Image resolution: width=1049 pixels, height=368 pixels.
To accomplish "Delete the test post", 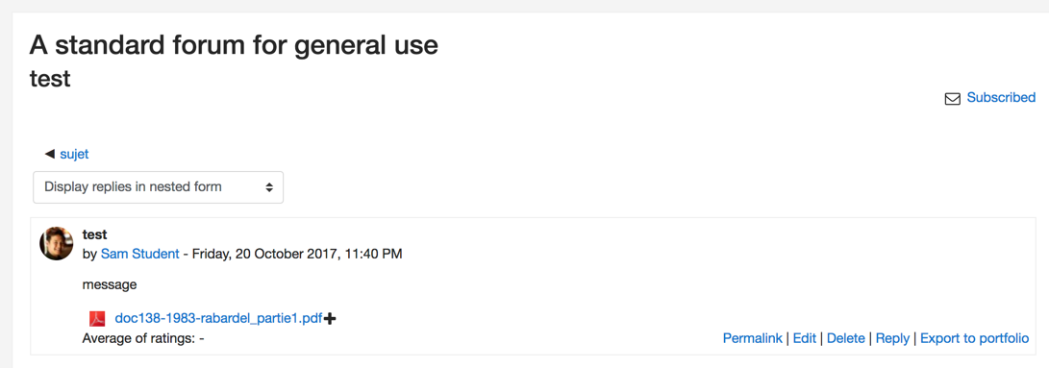I will point(845,338).
